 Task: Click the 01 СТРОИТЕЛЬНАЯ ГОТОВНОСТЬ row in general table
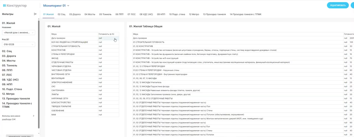coord(243,42)
